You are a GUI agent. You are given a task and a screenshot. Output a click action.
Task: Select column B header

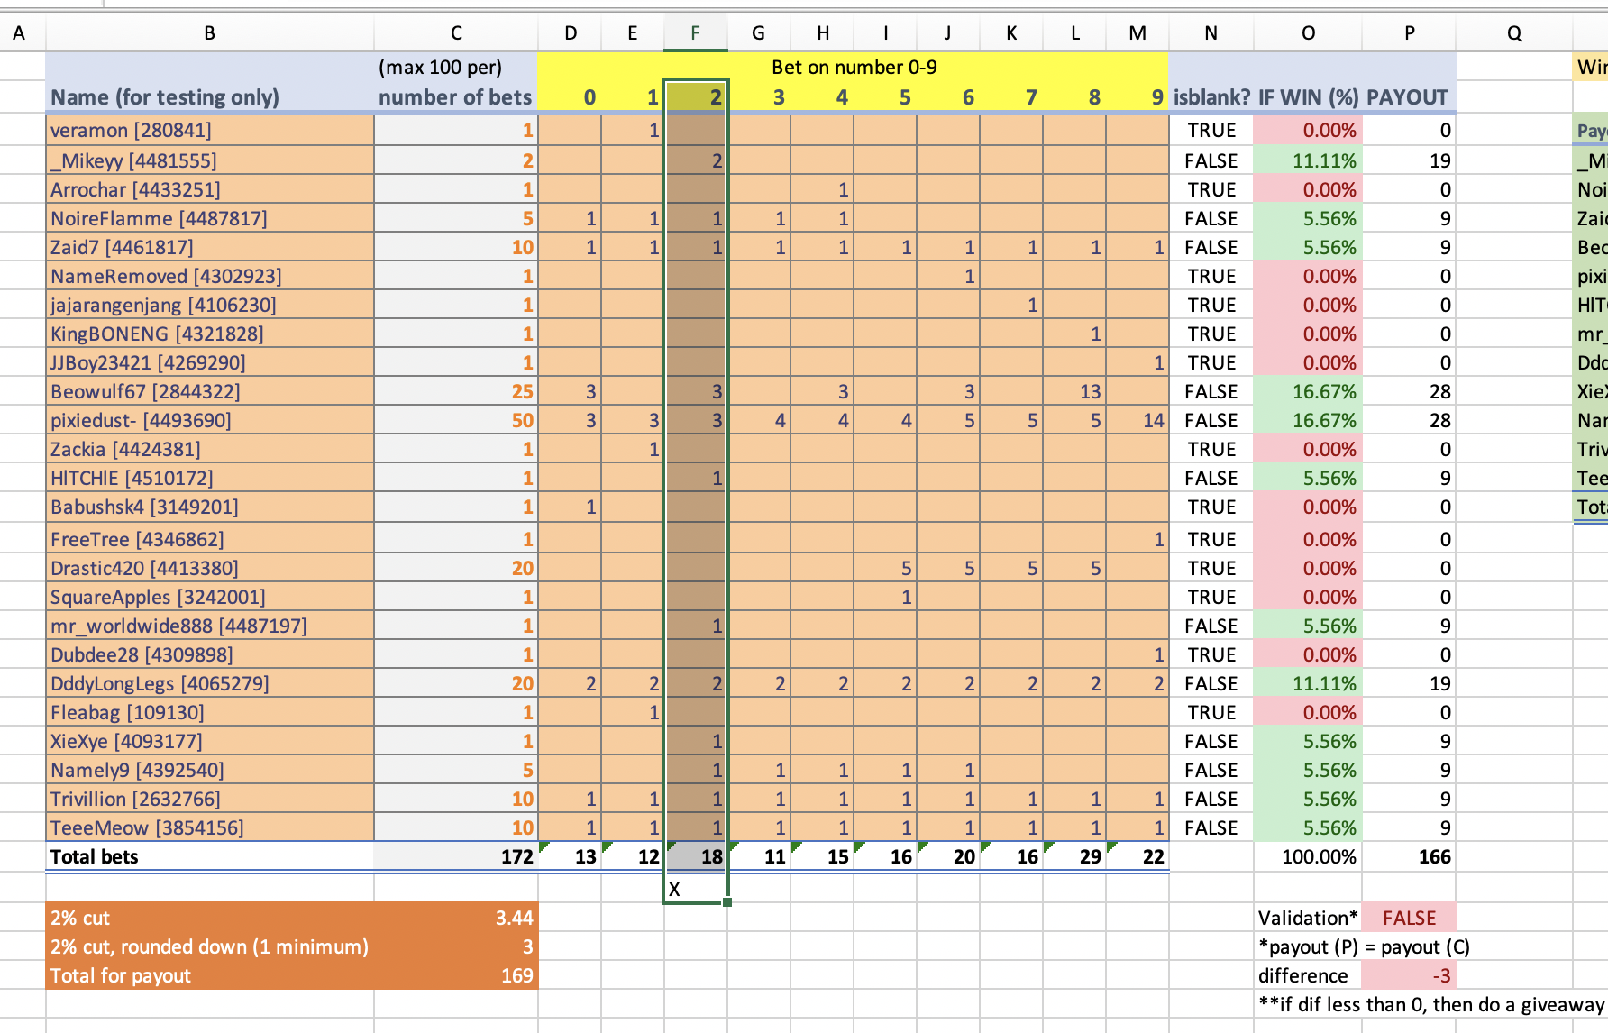coord(209,33)
